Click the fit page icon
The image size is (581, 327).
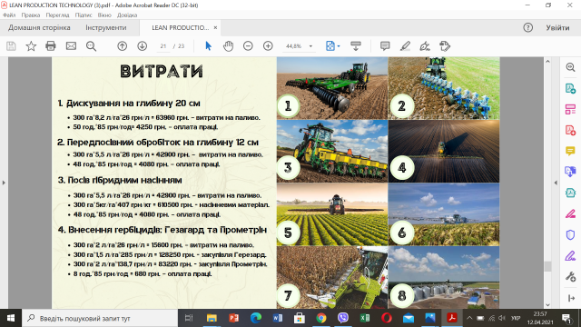click(x=330, y=46)
